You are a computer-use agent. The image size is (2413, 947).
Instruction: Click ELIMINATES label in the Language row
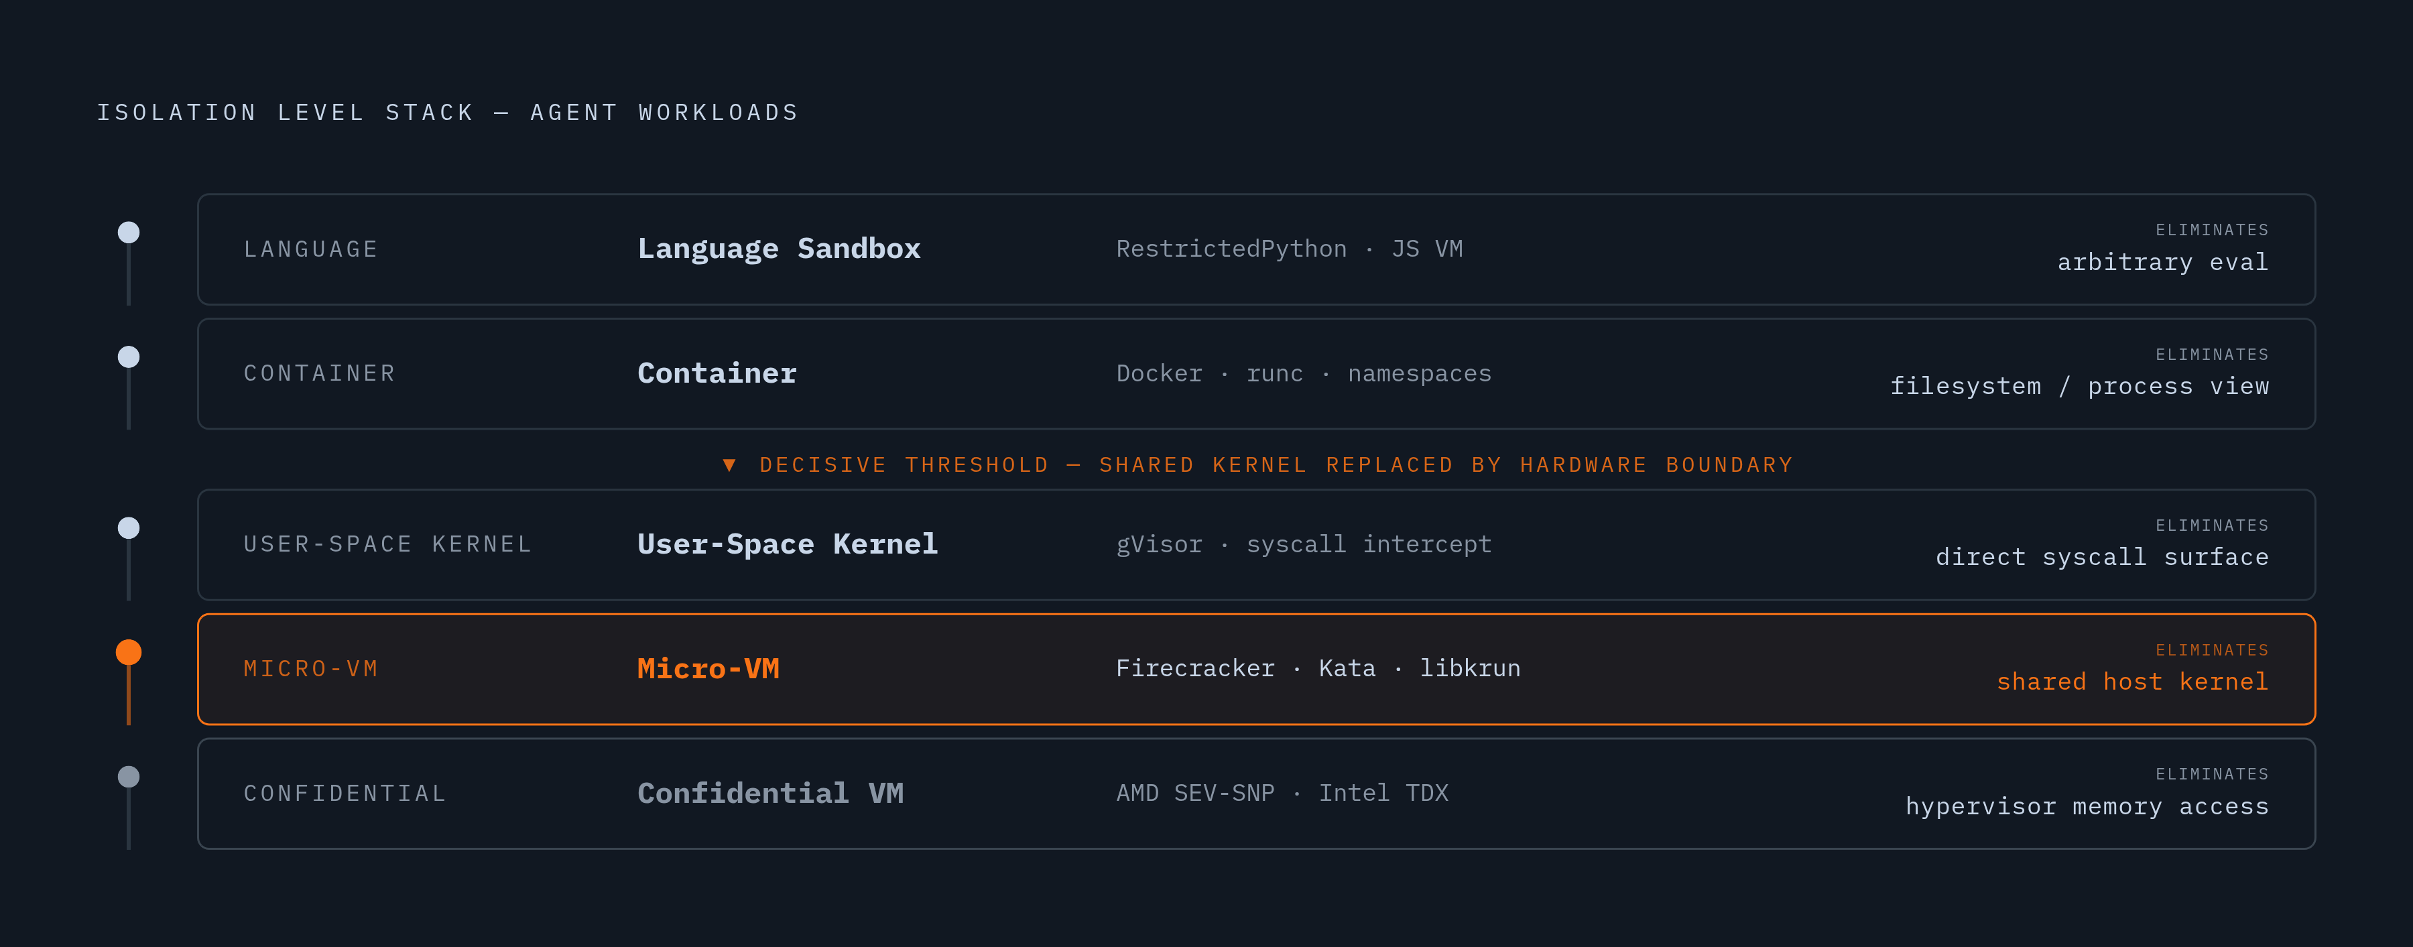(2212, 231)
